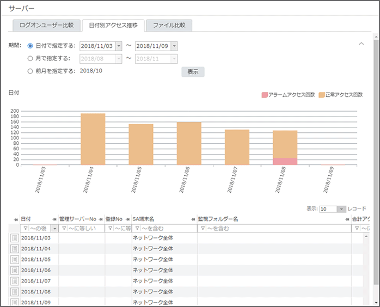Open end date 2018/11/09 dropdown
Screen dimensions: 380x307
(174, 46)
